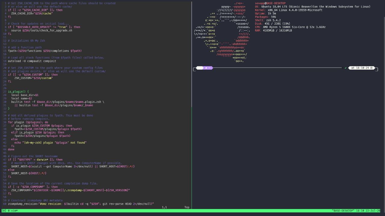
Task: Click the green checkmark status in the prompt
Action: click(x=346, y=68)
